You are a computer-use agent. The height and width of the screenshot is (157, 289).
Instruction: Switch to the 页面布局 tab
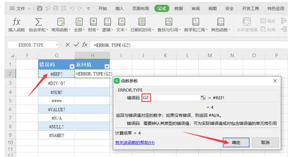[x=140, y=8]
